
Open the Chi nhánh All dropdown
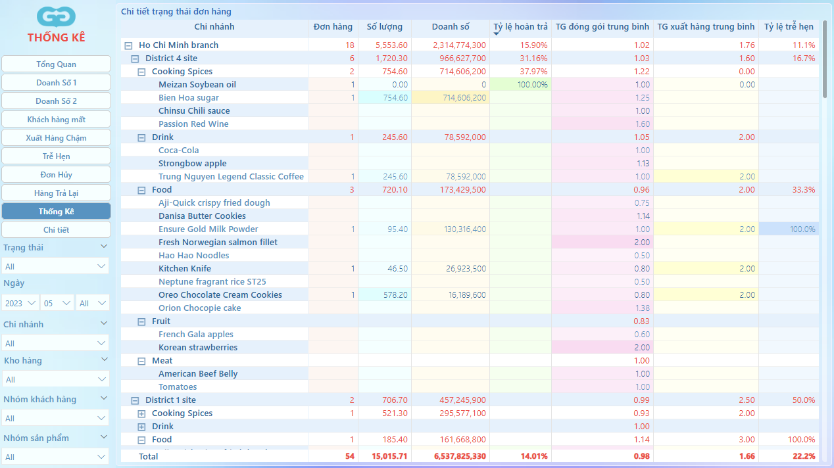coord(55,343)
